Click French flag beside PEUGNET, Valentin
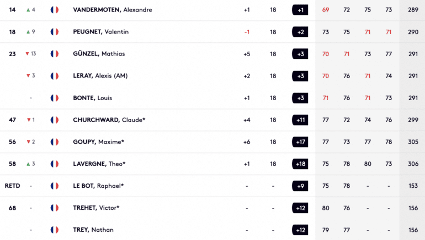Image resolution: width=425 pixels, height=240 pixels. click(x=55, y=32)
